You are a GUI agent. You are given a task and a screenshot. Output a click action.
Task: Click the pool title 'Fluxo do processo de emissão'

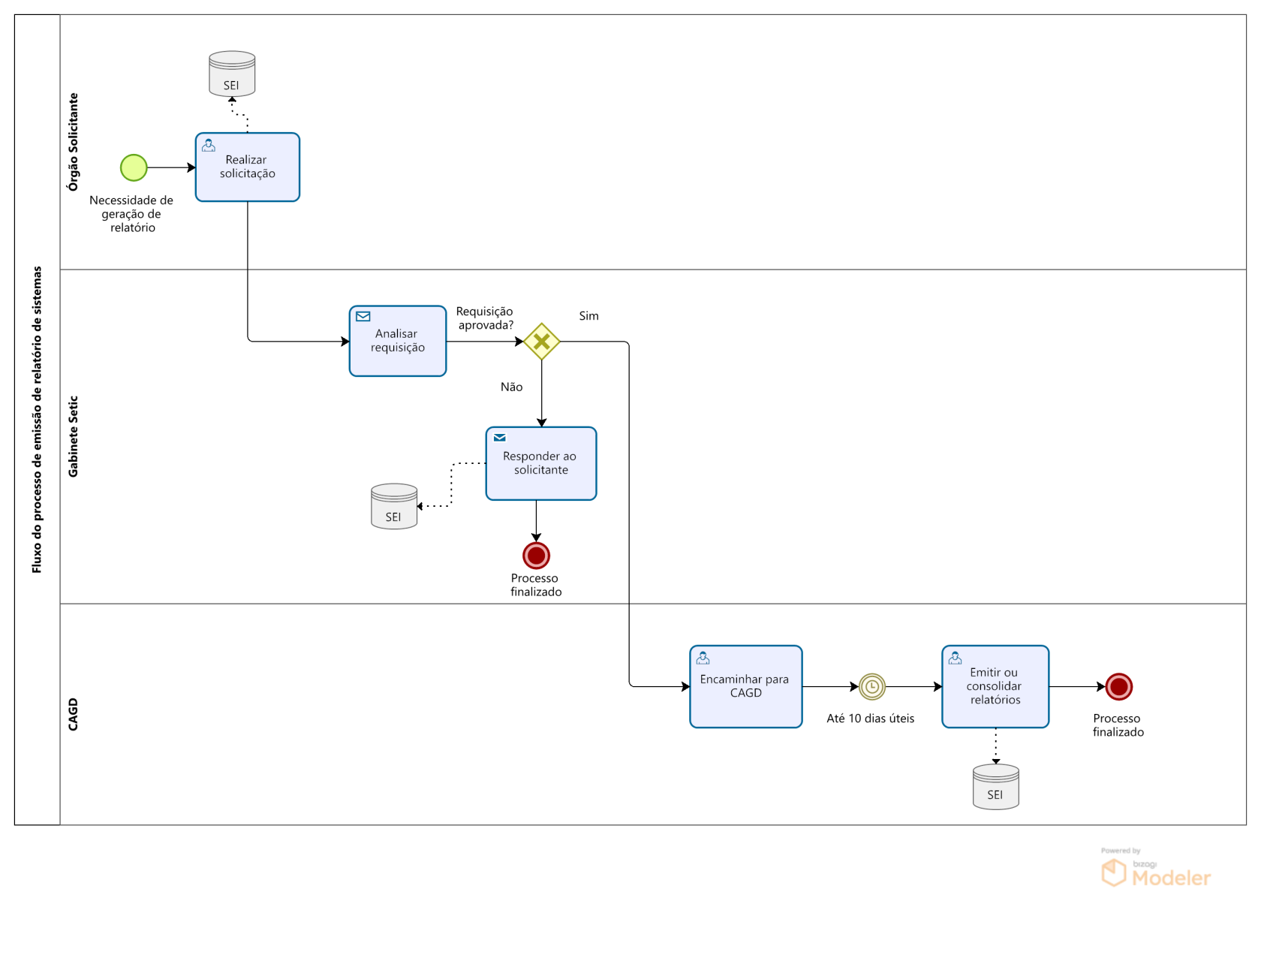[37, 420]
